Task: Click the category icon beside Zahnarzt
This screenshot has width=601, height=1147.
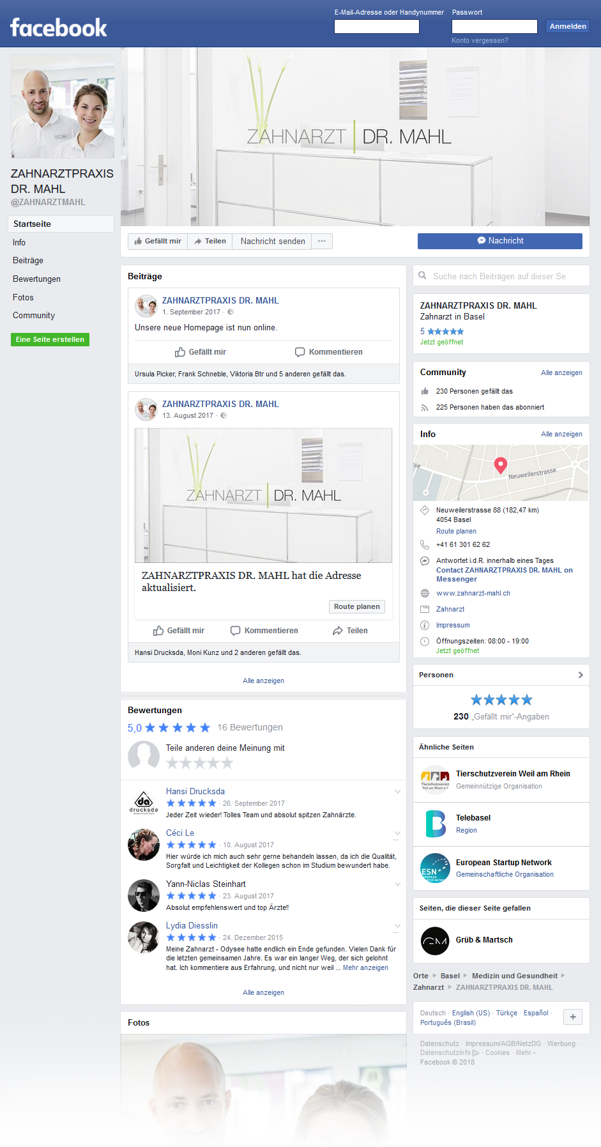Action: 425,610
